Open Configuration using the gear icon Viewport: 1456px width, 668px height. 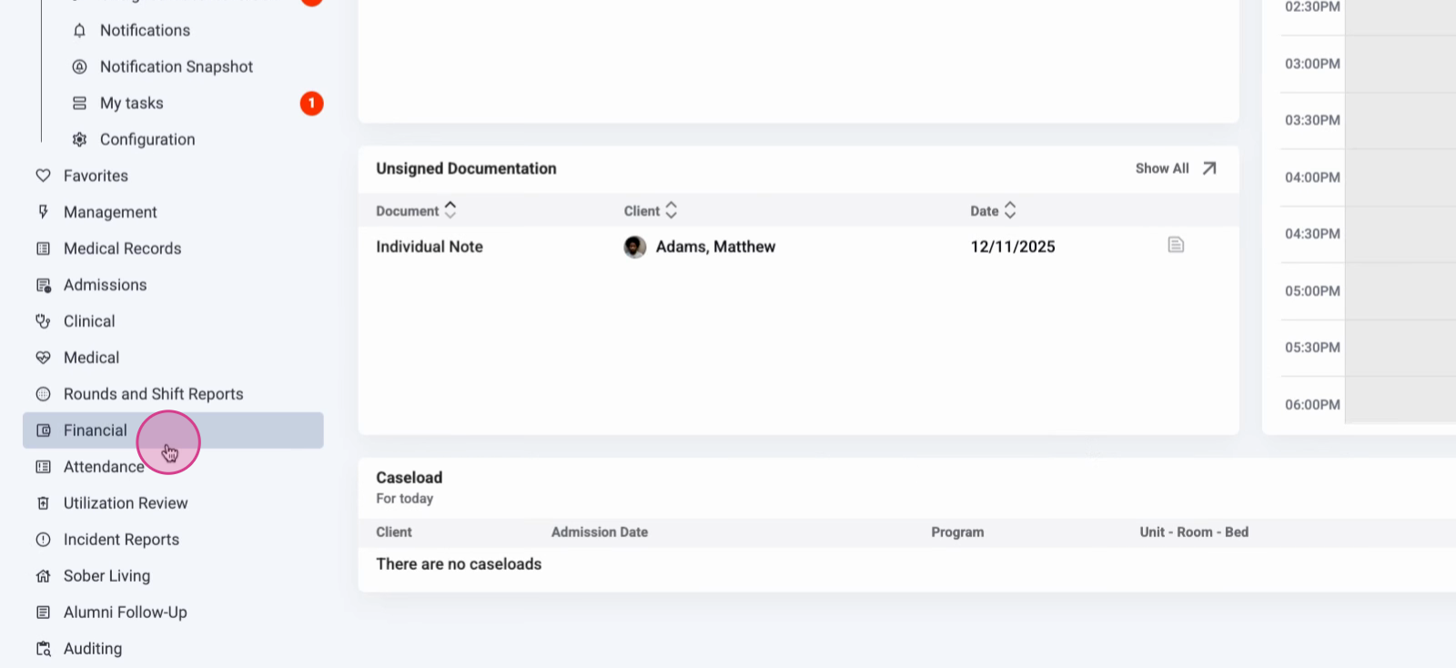pyautogui.click(x=79, y=139)
